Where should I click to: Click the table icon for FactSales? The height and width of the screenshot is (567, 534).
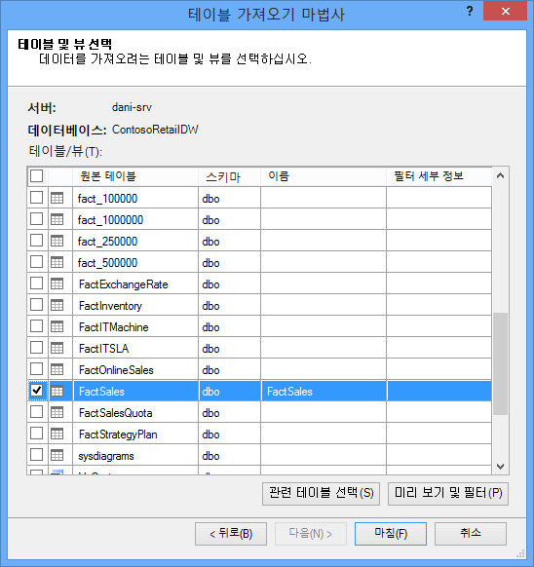(57, 391)
